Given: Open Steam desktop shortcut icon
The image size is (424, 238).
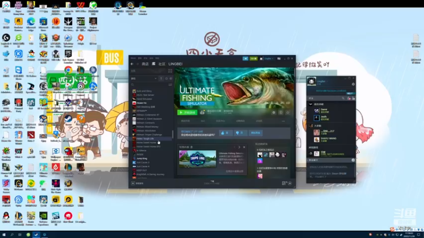Looking at the screenshot, I should [x=68, y=120].
